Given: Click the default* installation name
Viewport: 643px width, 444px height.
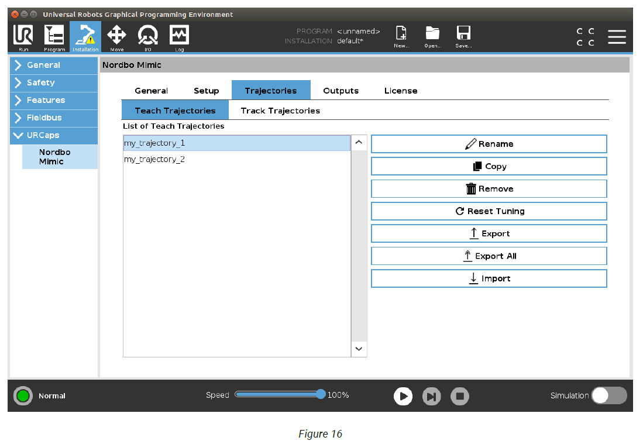Looking at the screenshot, I should coord(350,41).
